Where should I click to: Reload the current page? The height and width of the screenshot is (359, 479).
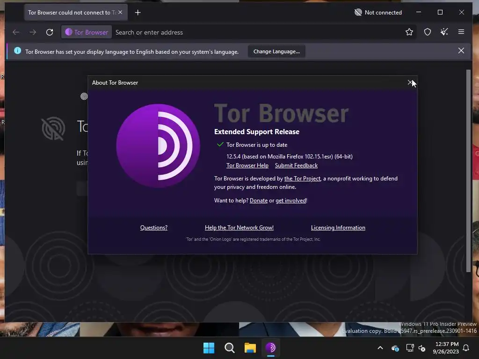click(x=50, y=32)
